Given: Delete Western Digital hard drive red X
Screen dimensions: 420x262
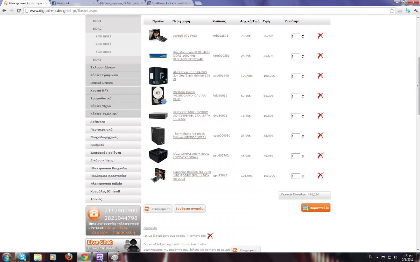Looking at the screenshot, I should [x=320, y=95].
